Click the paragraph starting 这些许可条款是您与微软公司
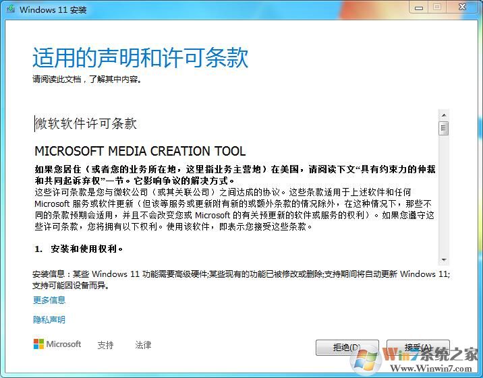The width and height of the screenshot is (483, 378). point(234,210)
